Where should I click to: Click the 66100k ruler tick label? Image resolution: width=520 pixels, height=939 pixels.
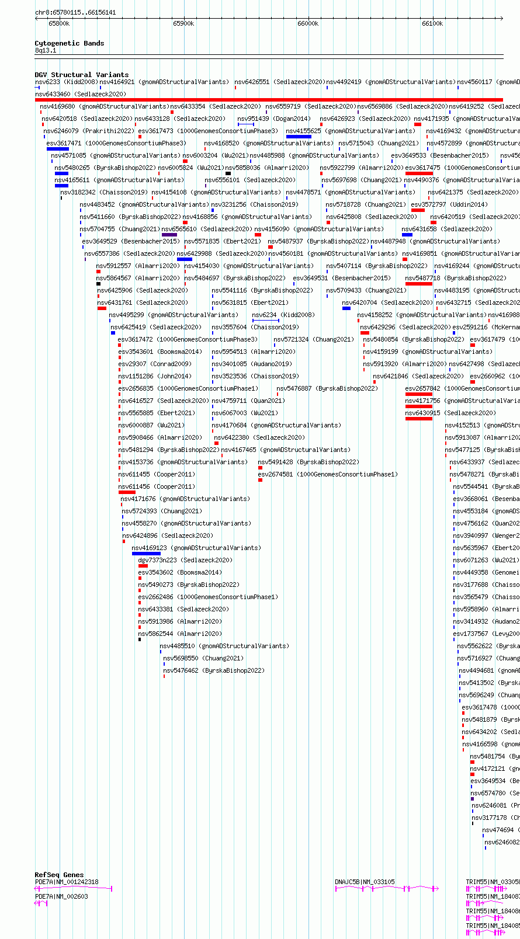432,23
